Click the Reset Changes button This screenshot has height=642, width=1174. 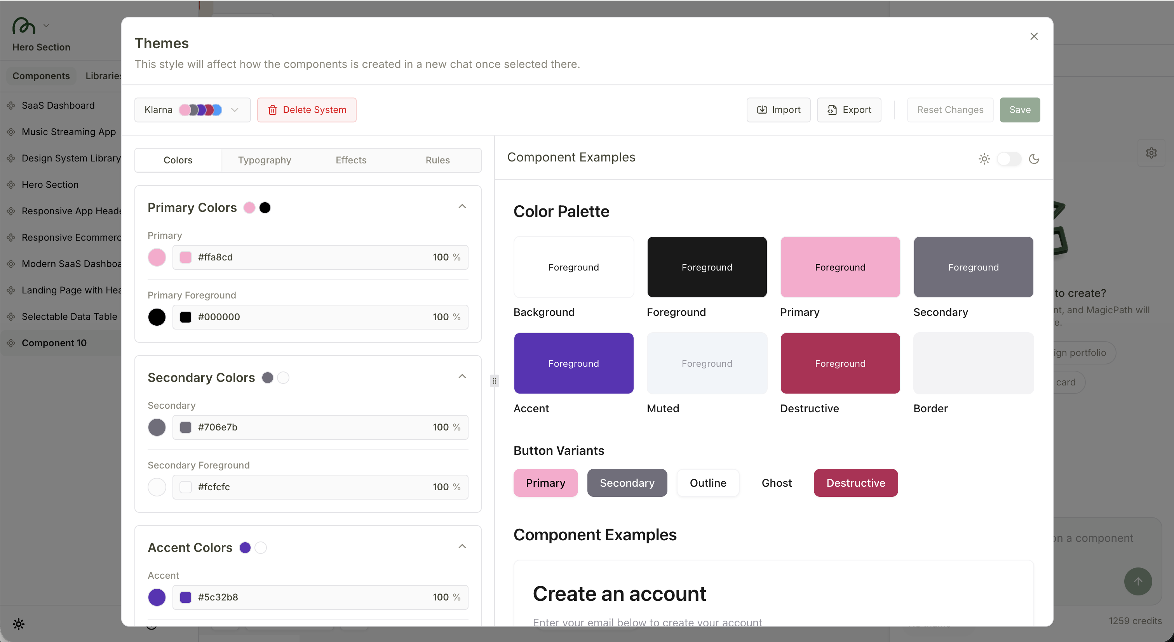tap(950, 110)
